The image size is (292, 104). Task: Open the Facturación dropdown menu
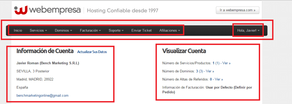tap(91, 31)
